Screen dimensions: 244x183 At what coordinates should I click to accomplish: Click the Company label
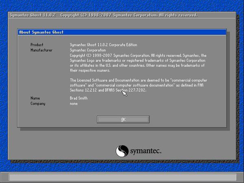(38, 104)
